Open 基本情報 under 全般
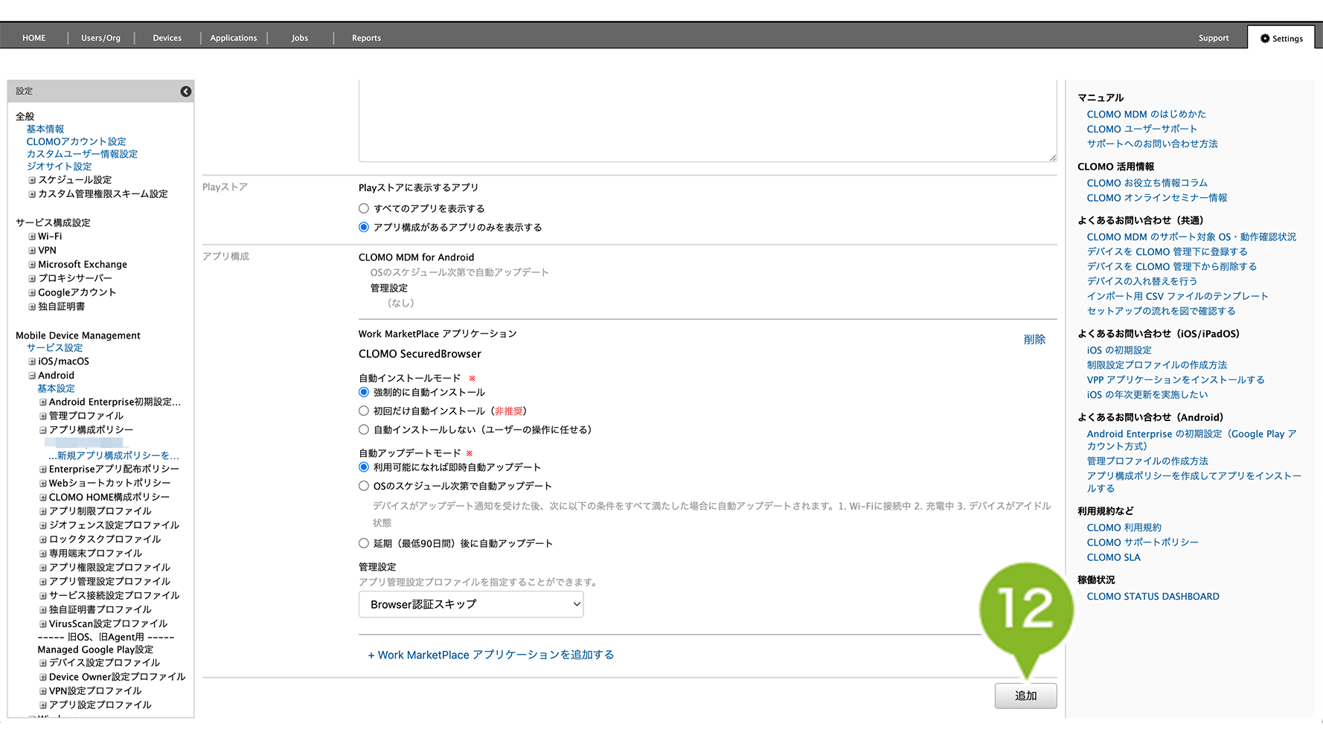The image size is (1323, 744). click(x=45, y=129)
